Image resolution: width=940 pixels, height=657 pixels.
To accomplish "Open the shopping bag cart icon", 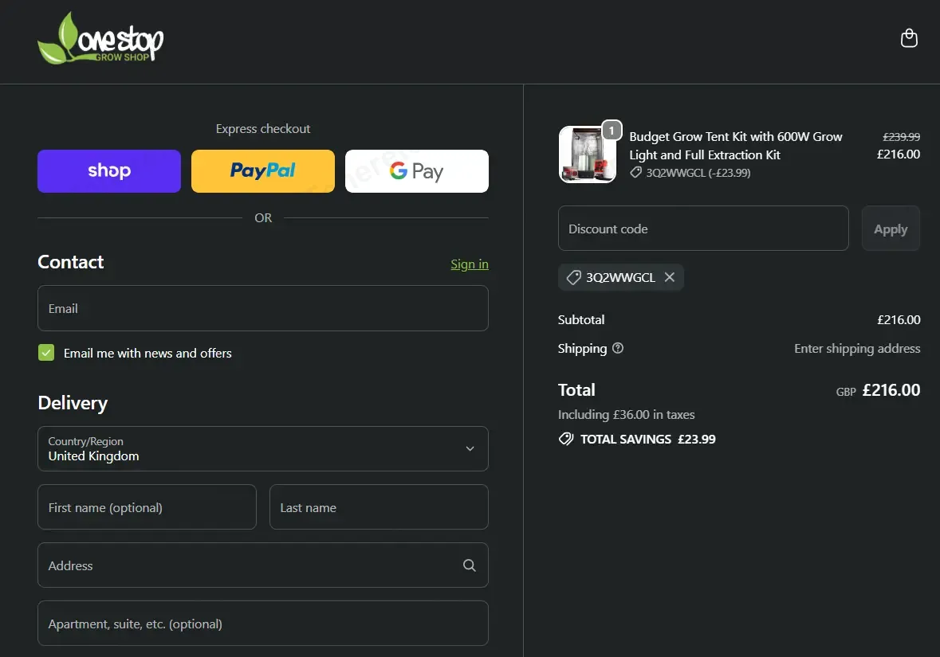I will 909,38.
